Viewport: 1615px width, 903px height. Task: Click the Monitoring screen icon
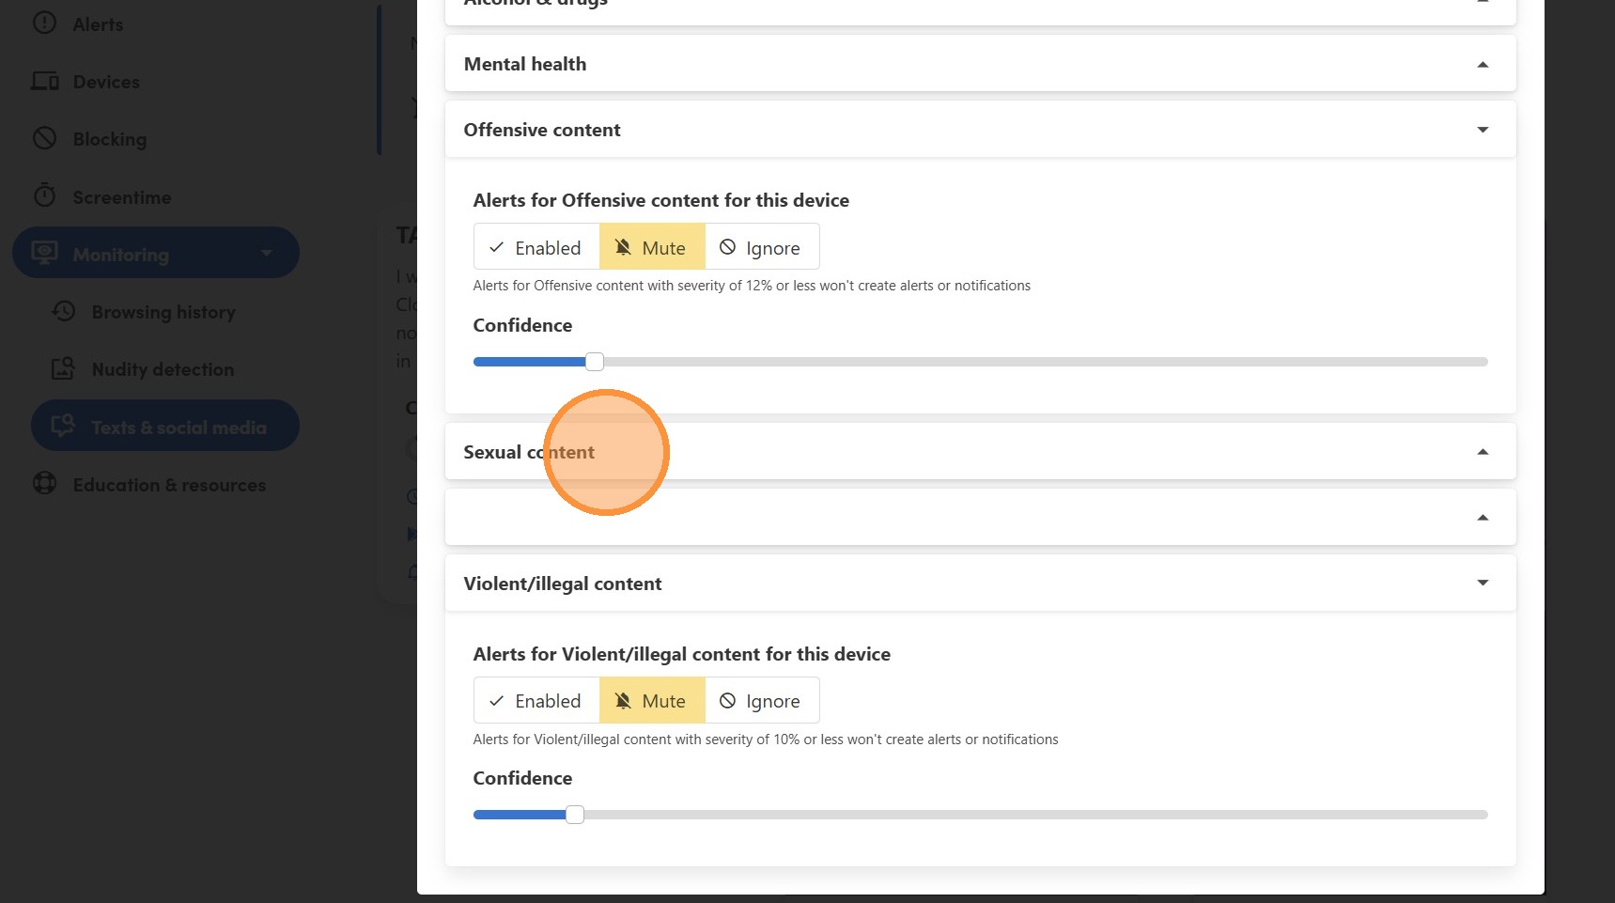[x=44, y=253]
